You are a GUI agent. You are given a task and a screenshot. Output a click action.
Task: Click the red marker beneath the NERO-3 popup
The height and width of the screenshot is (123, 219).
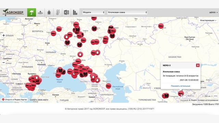181,93
